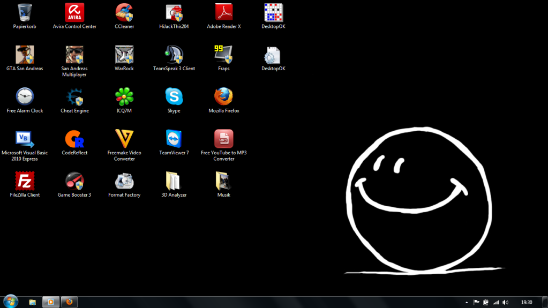Viewport: 548px width, 308px height.
Task: Select the FileZilla Client icon
Action: pos(25,181)
